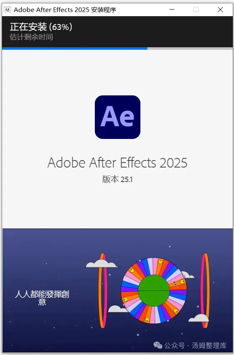Click the gray unfilled progress bar portion

click(x=190, y=49)
